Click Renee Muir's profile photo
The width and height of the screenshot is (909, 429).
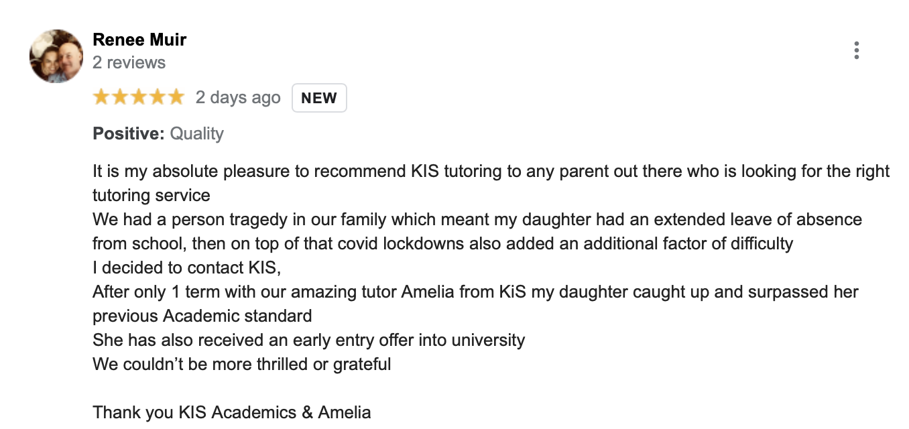[x=56, y=56]
